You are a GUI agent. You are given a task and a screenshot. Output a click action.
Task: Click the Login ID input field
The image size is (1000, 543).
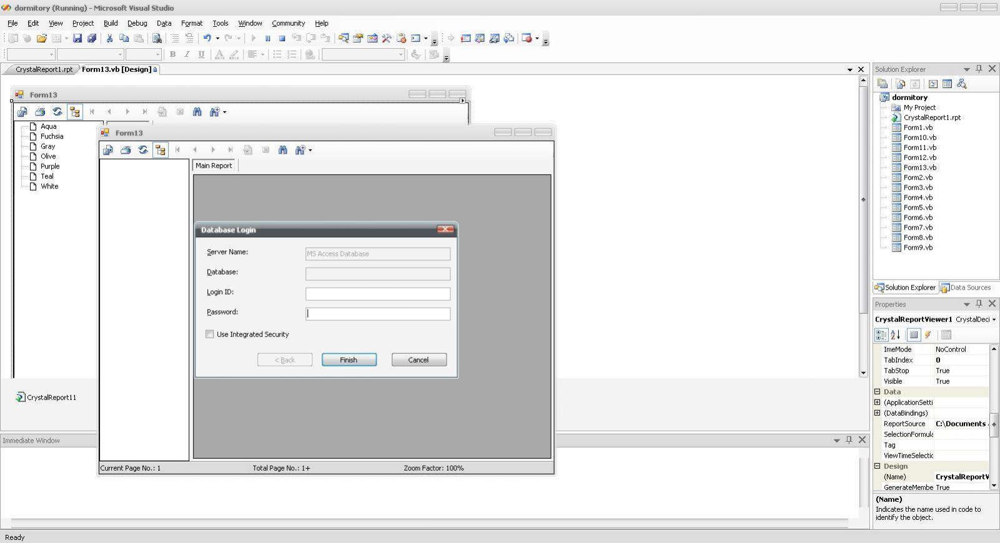pos(378,294)
